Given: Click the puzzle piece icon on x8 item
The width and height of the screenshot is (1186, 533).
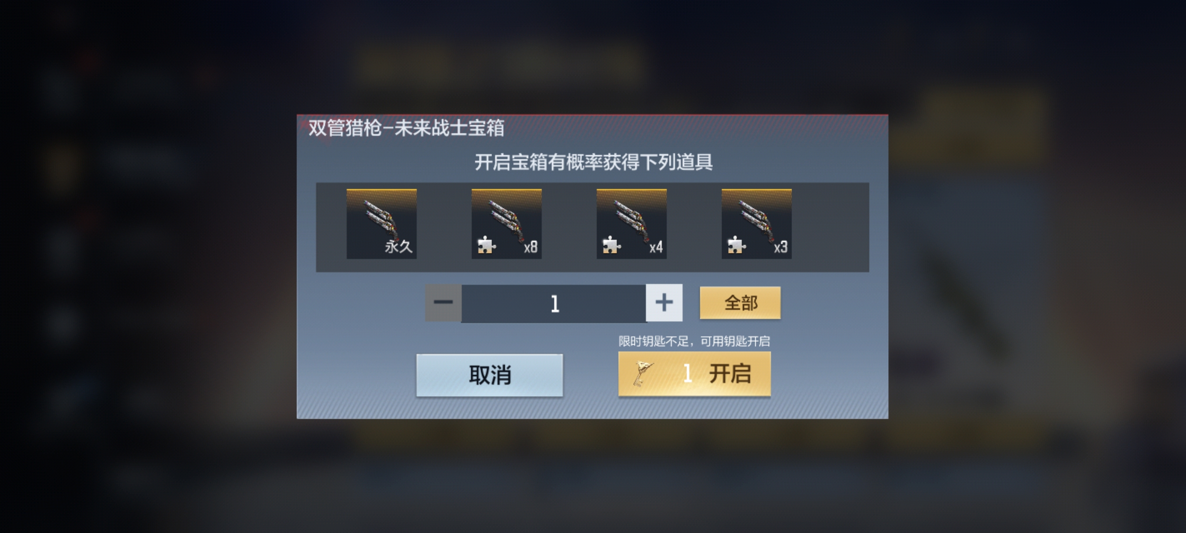Looking at the screenshot, I should click(486, 245).
